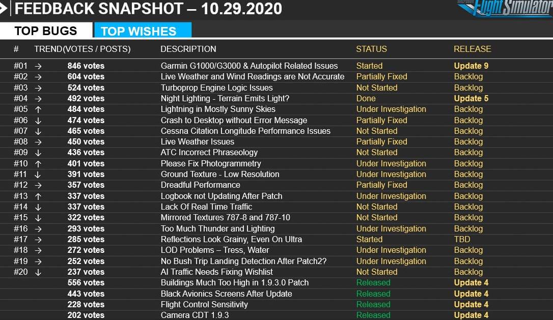Screen dimensions: 553x320
Task: Click the down arrow in row #14
Action: click(38, 207)
